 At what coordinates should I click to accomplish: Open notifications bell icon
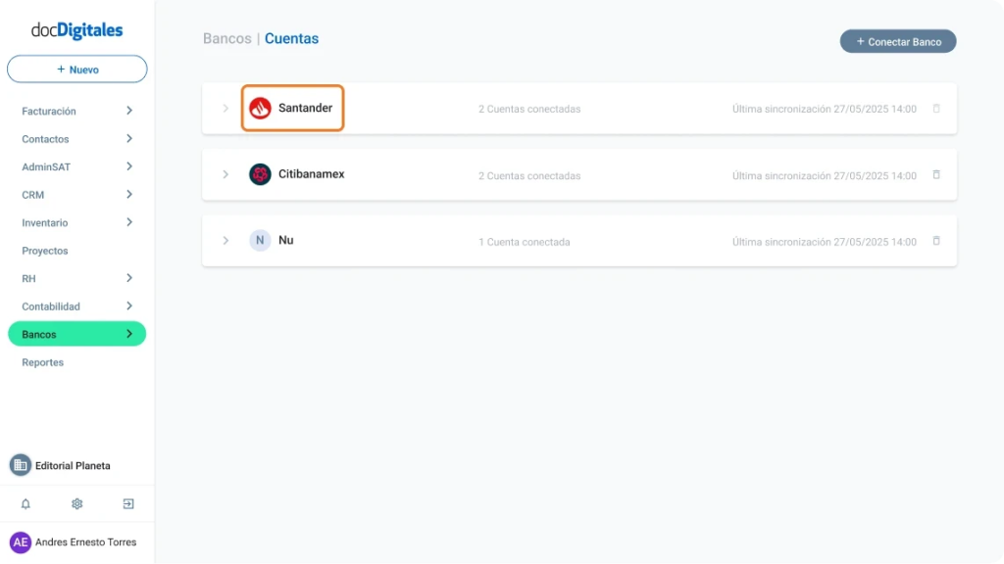click(25, 504)
